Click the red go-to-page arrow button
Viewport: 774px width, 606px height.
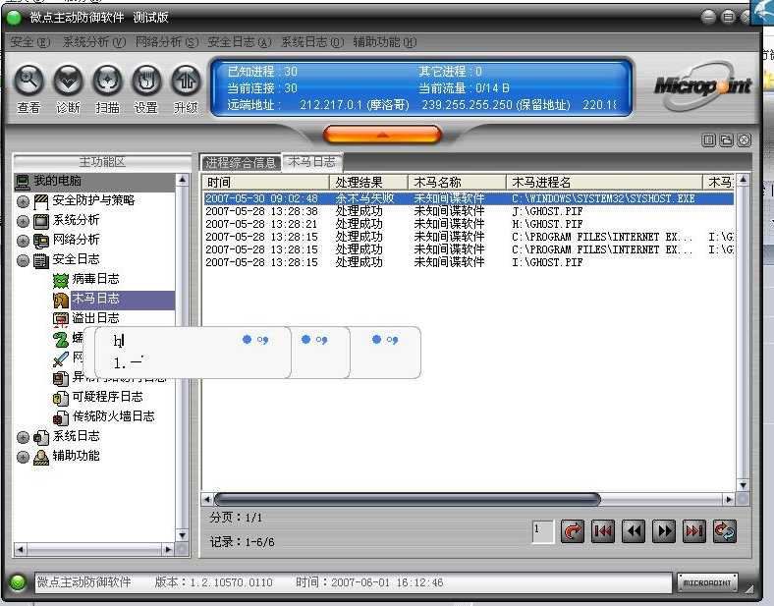573,531
